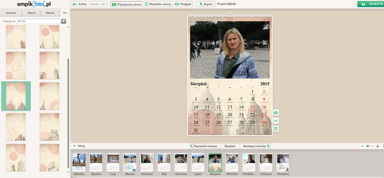Save project with Zapisz button
The height and width of the screenshot is (178, 384).
click(x=205, y=4)
